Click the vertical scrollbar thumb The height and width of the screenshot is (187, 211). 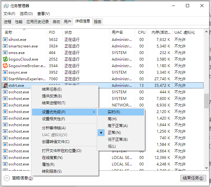[x=206, y=101]
